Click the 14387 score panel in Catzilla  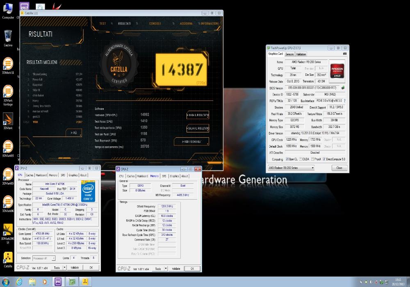coord(182,70)
